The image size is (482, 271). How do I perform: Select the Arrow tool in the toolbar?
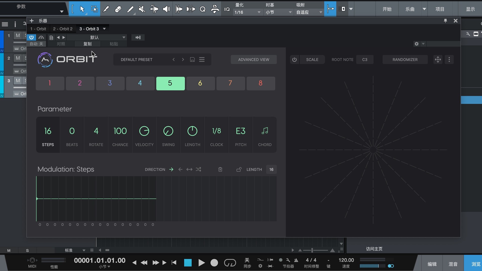coord(82,9)
